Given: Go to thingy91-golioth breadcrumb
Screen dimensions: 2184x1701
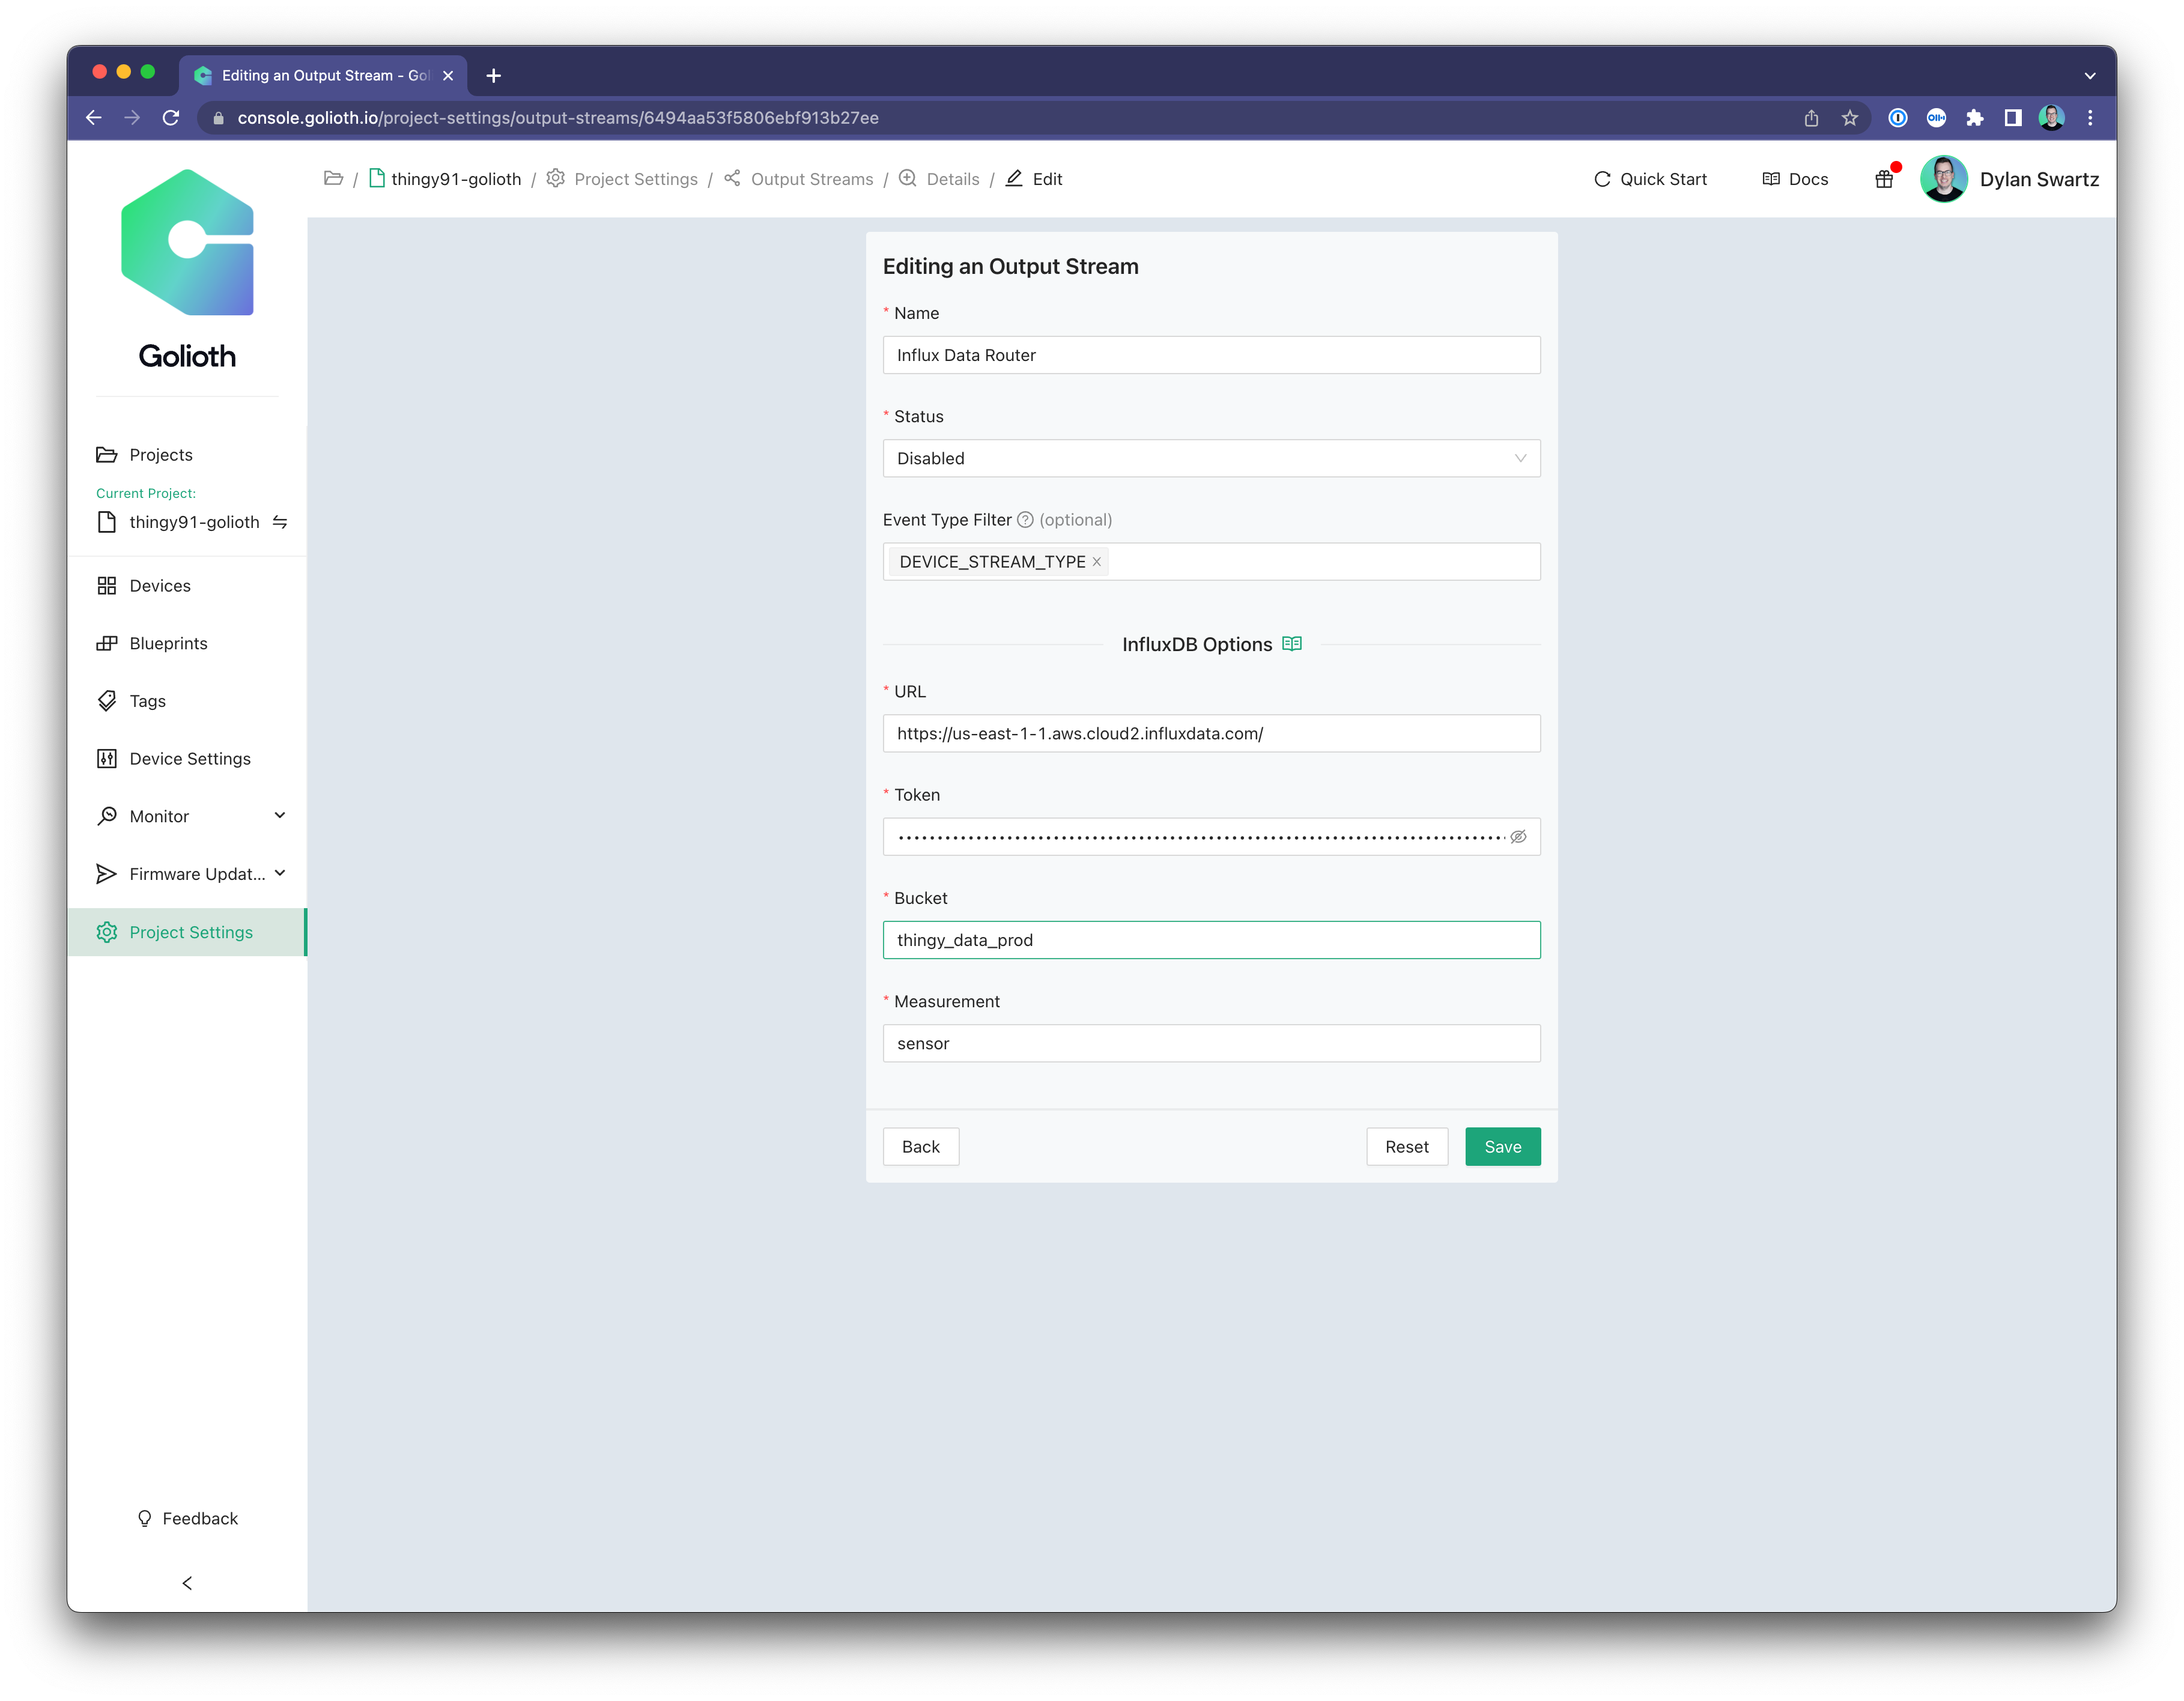Looking at the screenshot, I should pos(445,179).
